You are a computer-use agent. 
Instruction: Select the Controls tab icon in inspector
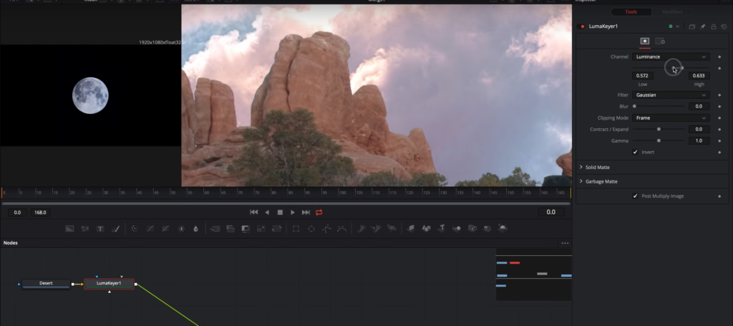(645, 41)
